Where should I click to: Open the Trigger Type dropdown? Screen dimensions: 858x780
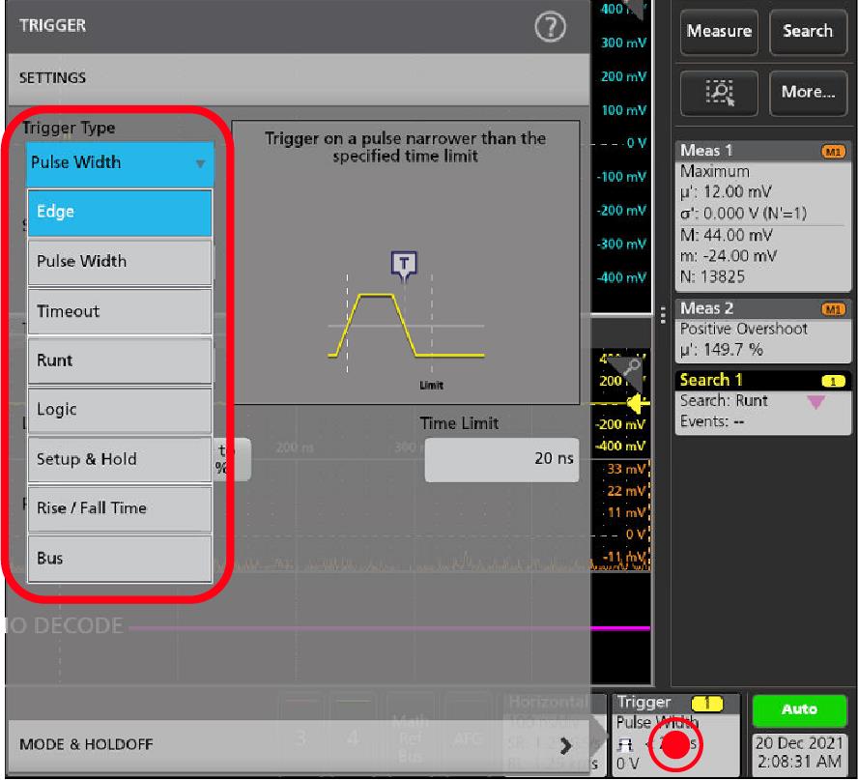[119, 162]
